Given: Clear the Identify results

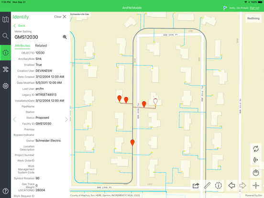Looking at the screenshot, I should point(60,17).
